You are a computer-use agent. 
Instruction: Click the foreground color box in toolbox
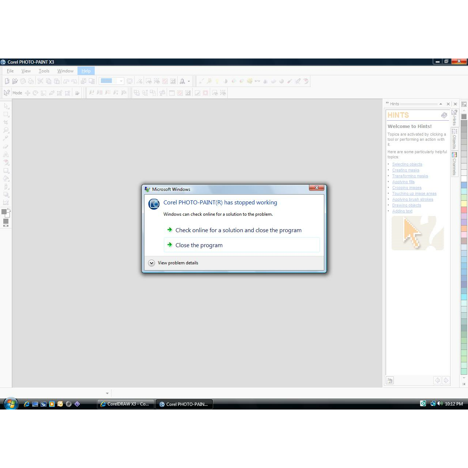[4, 212]
